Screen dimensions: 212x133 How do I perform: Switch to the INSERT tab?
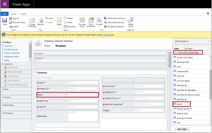[x=23, y=14]
